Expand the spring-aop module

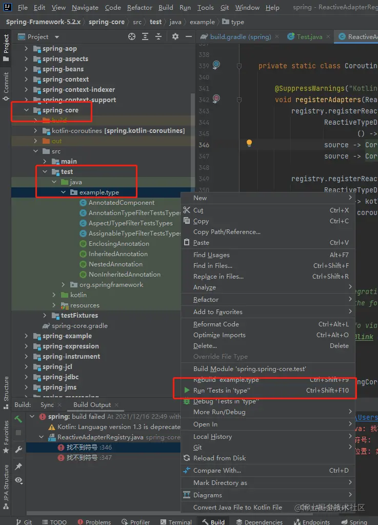(x=27, y=49)
